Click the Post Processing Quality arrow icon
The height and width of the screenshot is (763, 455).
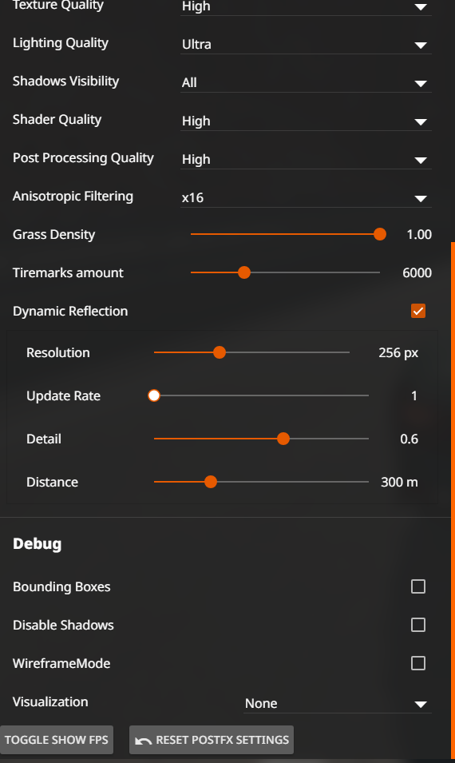pyautogui.click(x=421, y=160)
